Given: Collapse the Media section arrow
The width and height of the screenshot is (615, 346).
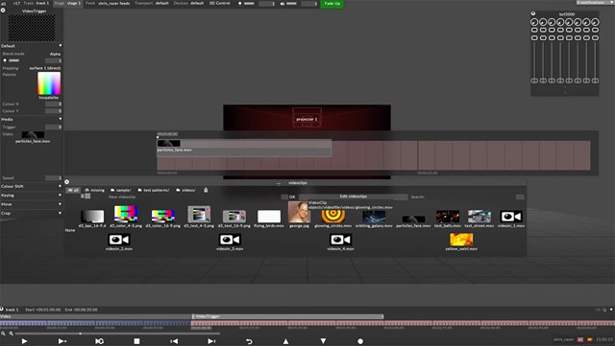Looking at the screenshot, I should tap(60, 119).
